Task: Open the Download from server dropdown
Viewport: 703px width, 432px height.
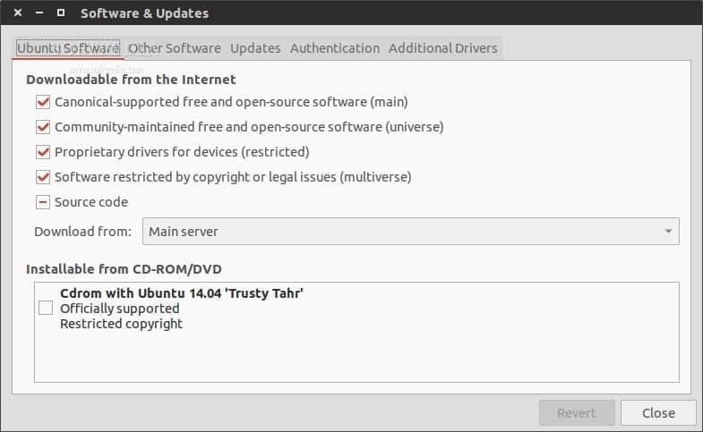Action: (410, 232)
